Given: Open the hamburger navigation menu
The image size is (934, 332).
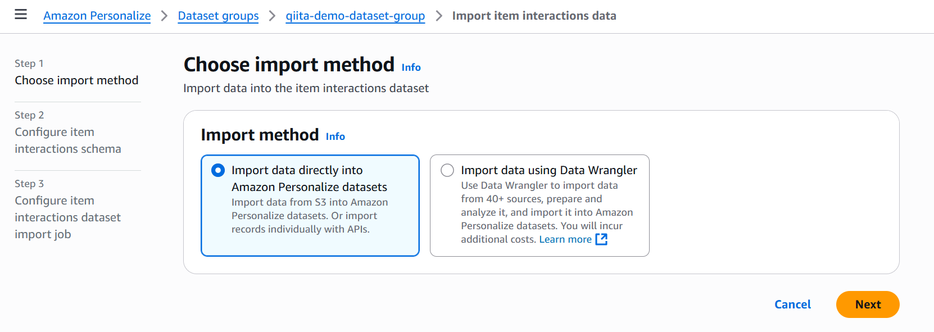Looking at the screenshot, I should (x=21, y=15).
